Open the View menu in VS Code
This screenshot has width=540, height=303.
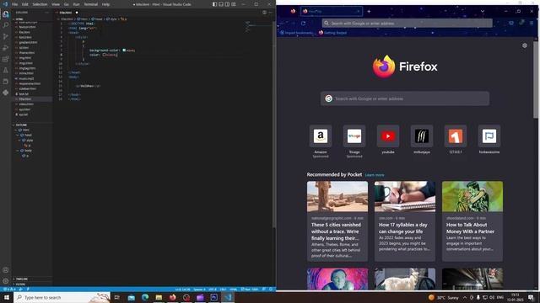(56, 4)
